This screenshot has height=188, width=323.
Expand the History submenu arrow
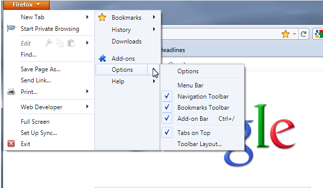click(154, 29)
